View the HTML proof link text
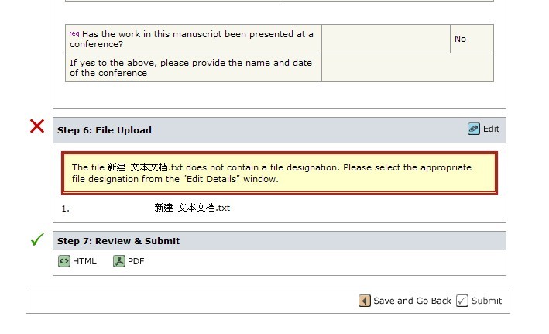The image size is (549, 334). pyautogui.click(x=84, y=261)
